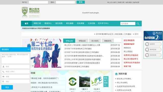Focus the 站内搜索 search box
The image size is (163, 92).
click(x=128, y=24)
